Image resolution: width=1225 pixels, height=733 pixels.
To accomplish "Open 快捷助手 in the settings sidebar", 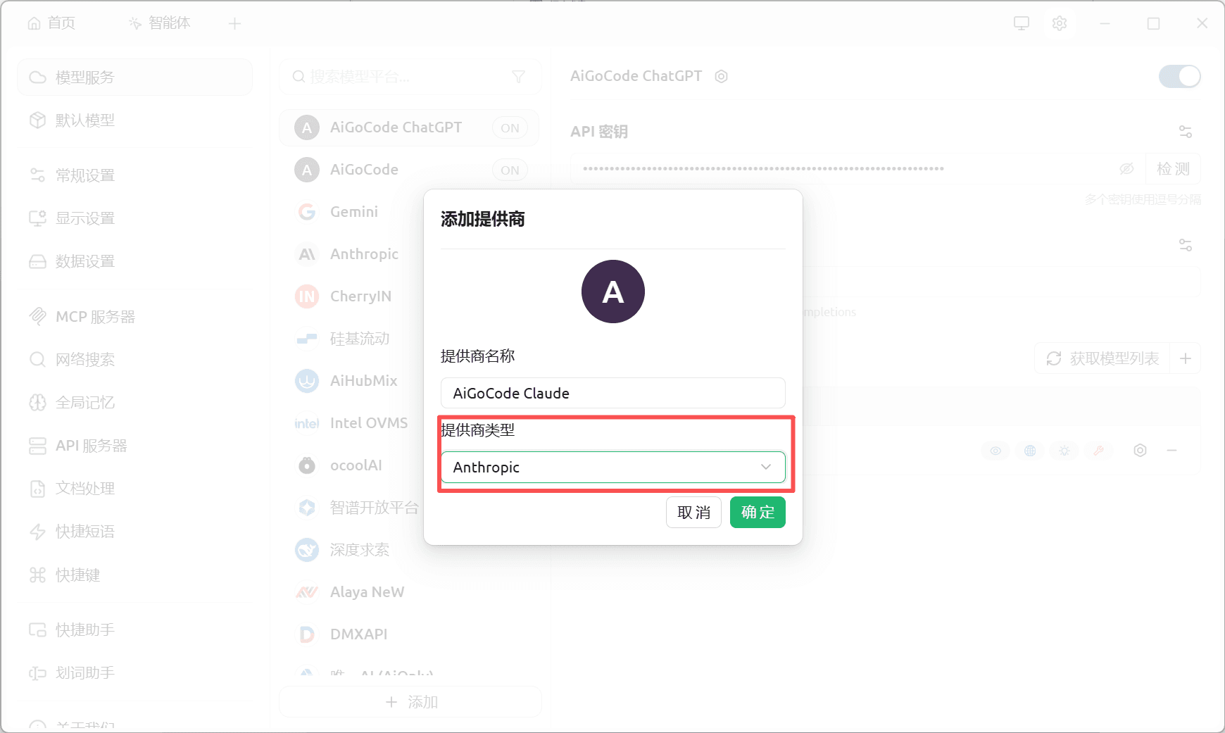I will [x=134, y=630].
